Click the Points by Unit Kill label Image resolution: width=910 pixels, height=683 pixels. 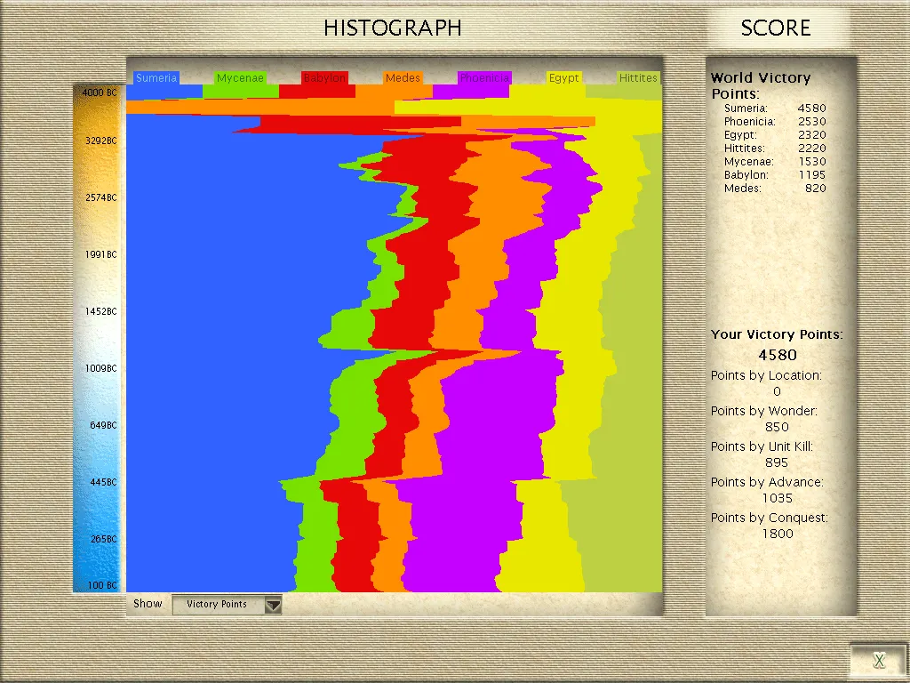pyautogui.click(x=762, y=446)
